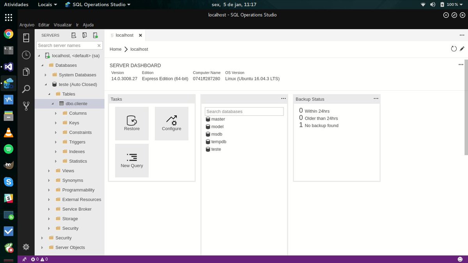Select the master database

coord(215,119)
